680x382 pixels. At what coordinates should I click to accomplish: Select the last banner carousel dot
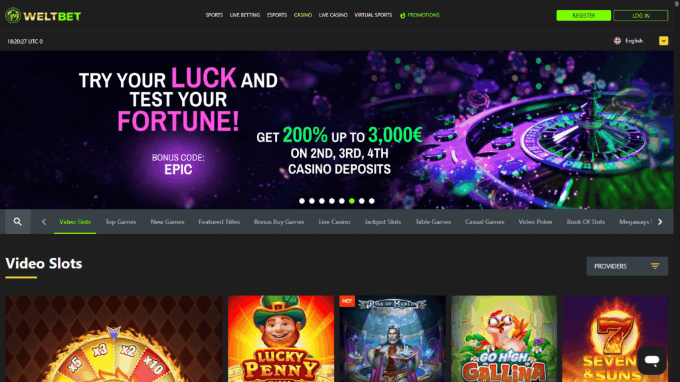point(372,201)
